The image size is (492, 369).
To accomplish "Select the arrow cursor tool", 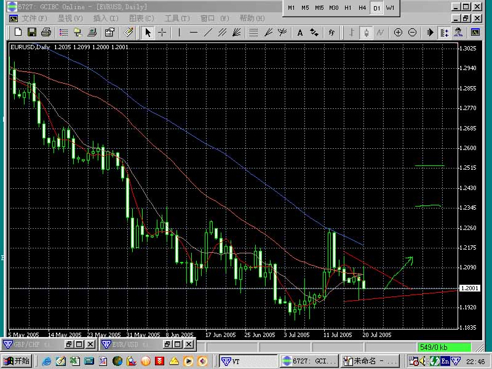I will [x=148, y=33].
